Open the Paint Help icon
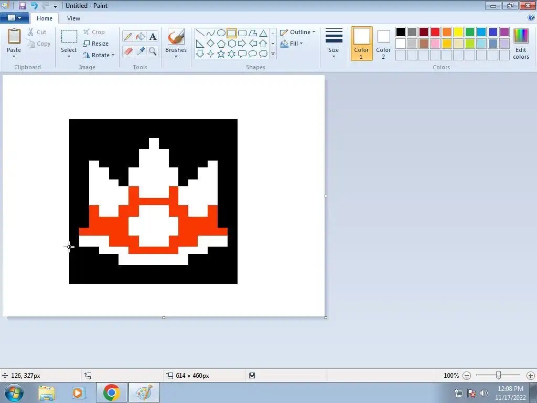 click(531, 18)
